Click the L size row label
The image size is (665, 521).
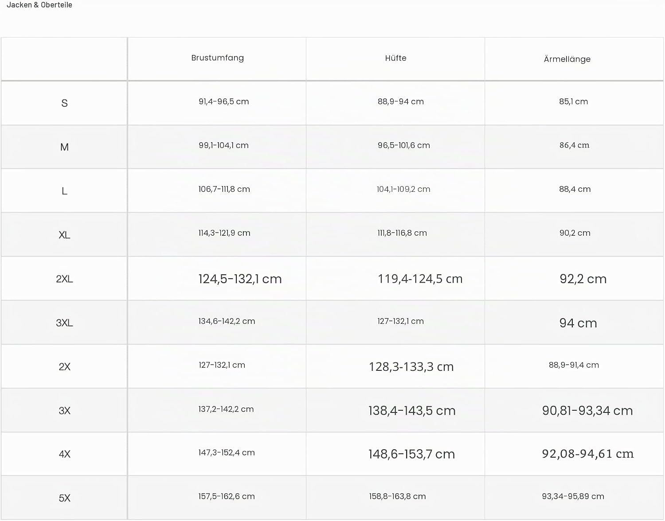point(64,191)
